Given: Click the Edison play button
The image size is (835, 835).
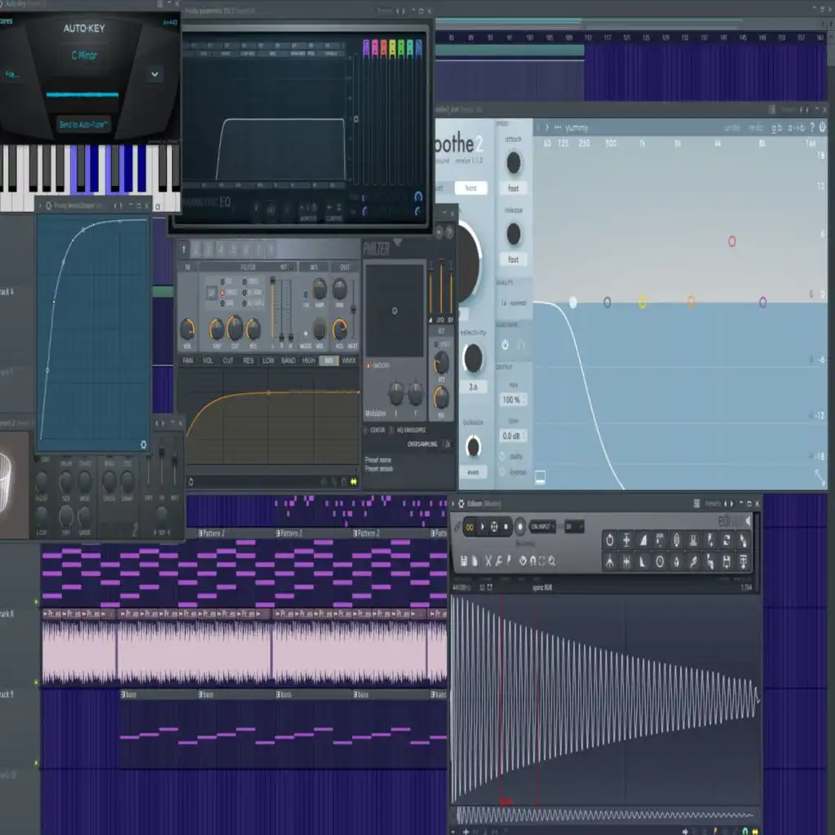Looking at the screenshot, I should pyautogui.click(x=483, y=528).
